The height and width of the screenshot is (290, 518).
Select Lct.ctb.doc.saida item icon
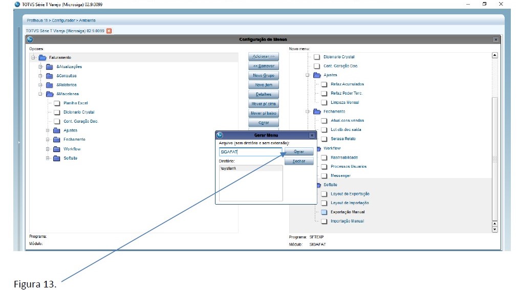click(x=324, y=130)
